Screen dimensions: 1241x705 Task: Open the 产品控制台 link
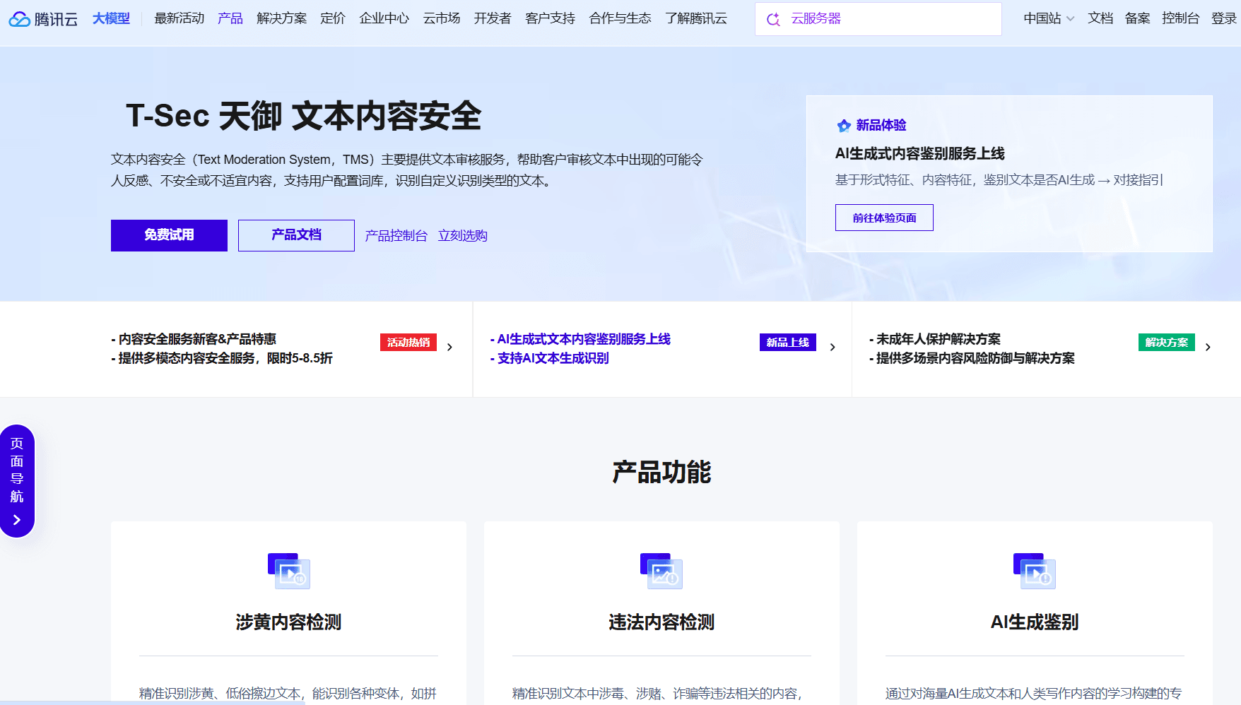[x=396, y=236]
